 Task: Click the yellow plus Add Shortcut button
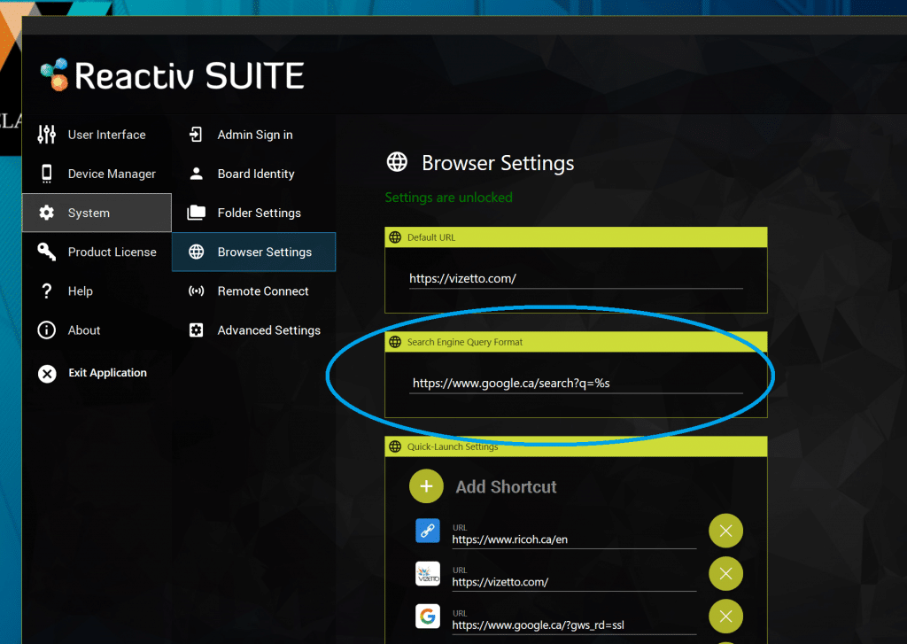[x=426, y=486]
